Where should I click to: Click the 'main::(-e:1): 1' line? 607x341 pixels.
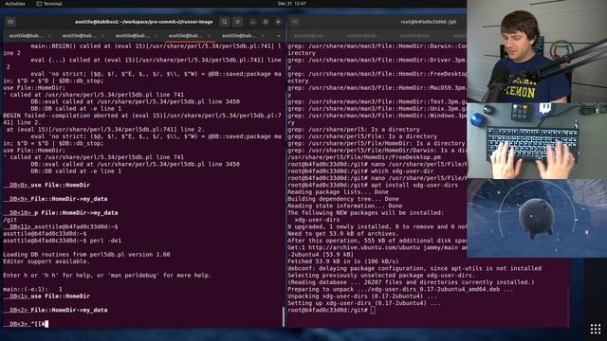tap(33, 290)
